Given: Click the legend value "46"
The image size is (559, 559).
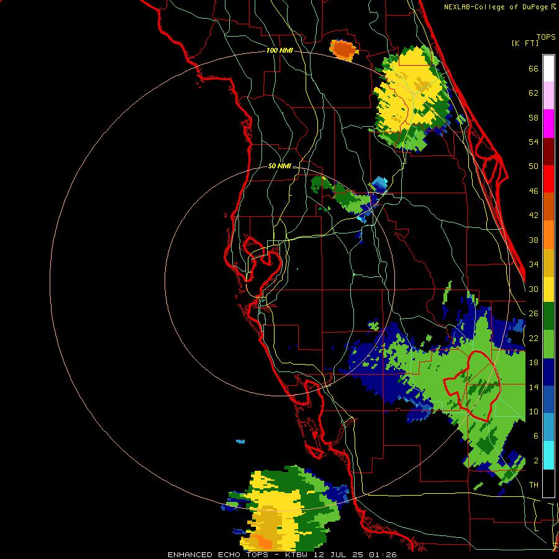Looking at the screenshot, I should point(534,191).
